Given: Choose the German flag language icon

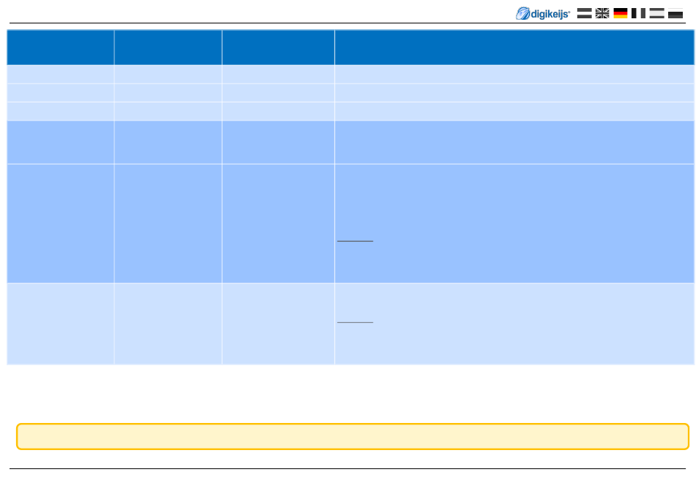Looking at the screenshot, I should [x=621, y=13].
